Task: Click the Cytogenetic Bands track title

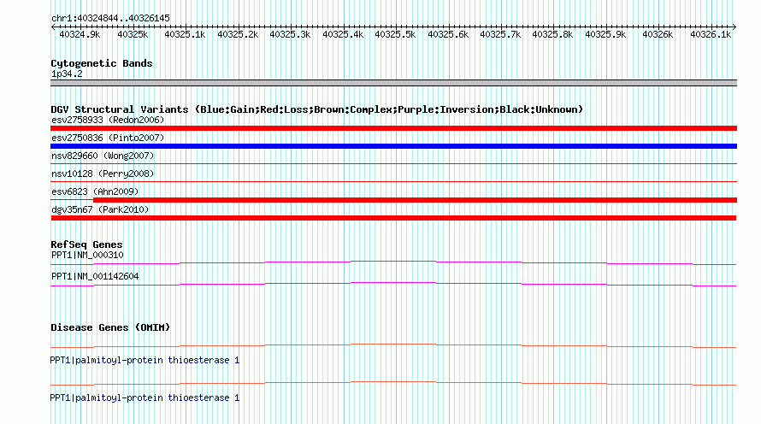Action: [x=102, y=63]
